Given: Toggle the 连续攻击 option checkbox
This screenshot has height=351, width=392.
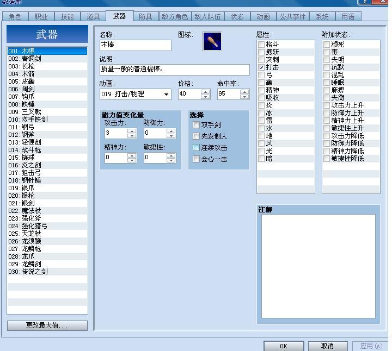Looking at the screenshot, I should click(x=196, y=148).
